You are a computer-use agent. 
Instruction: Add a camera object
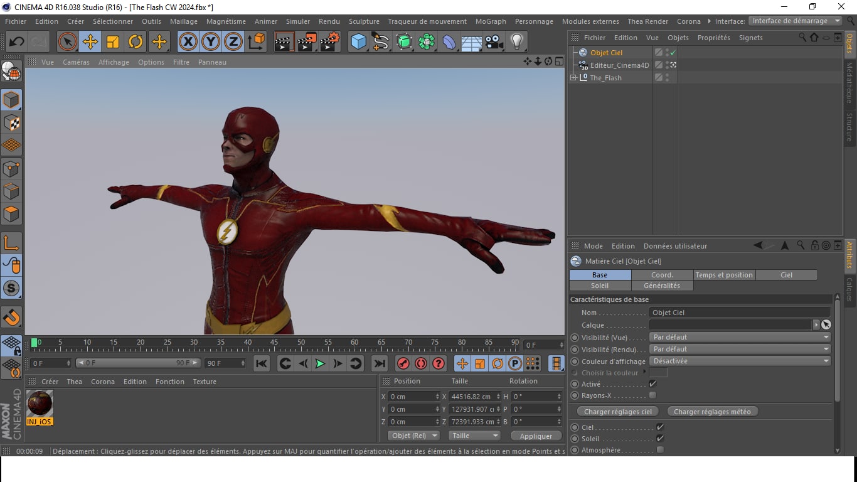point(494,42)
